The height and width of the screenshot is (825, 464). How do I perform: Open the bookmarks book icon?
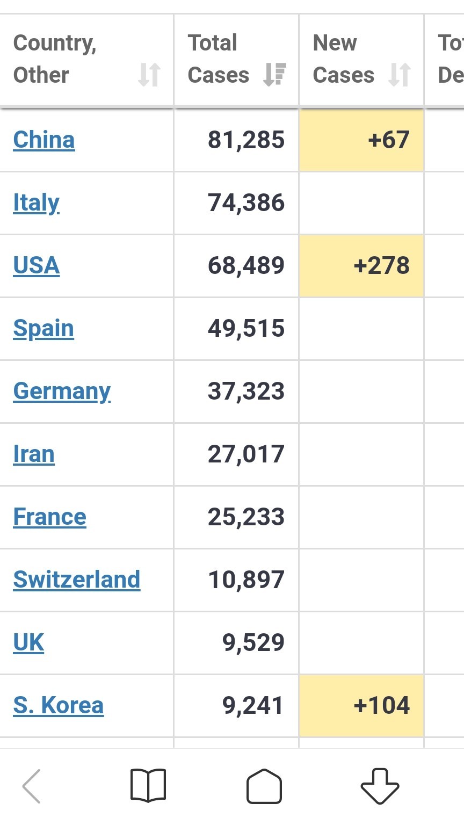(148, 786)
